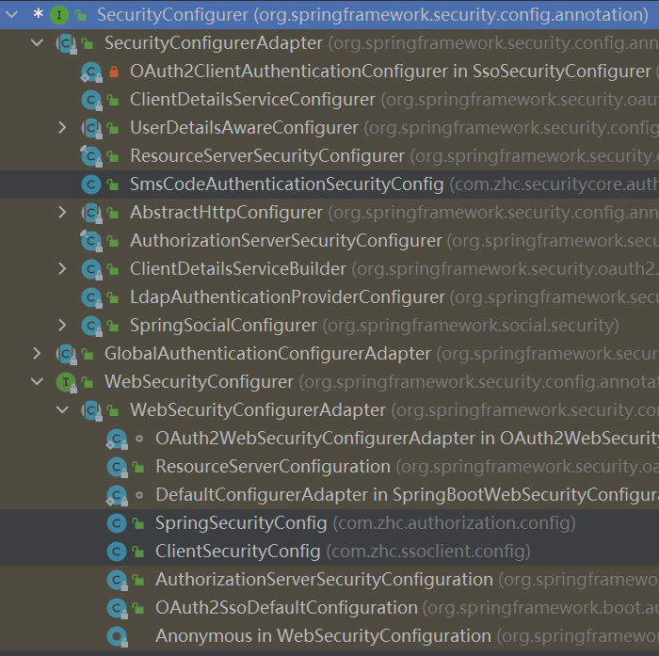Expand the SpringSocialConfigurer node
This screenshot has width=659, height=656.
coord(62,326)
